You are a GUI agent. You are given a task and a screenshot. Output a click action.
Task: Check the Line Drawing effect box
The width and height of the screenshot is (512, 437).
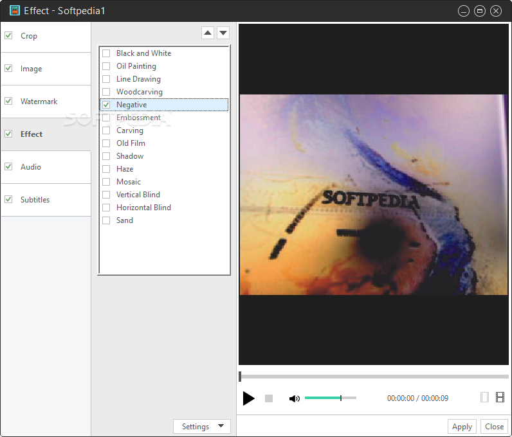106,79
